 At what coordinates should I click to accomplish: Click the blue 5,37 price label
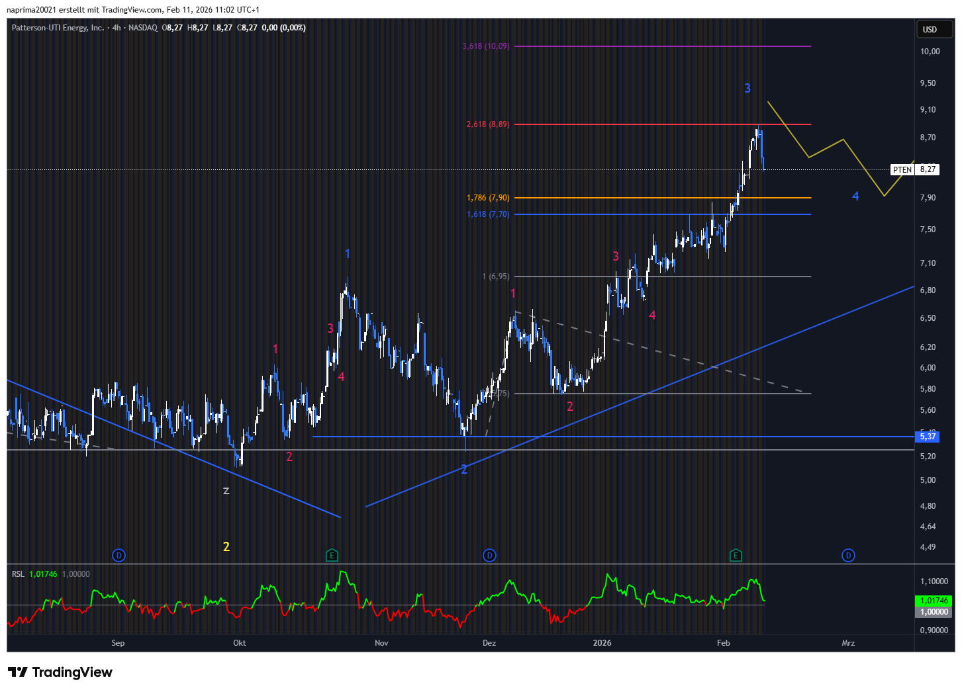pos(928,436)
